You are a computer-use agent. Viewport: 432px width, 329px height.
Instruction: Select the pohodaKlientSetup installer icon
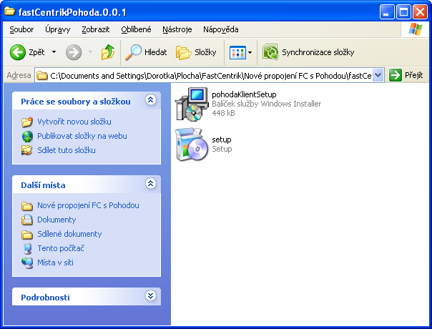tap(192, 104)
